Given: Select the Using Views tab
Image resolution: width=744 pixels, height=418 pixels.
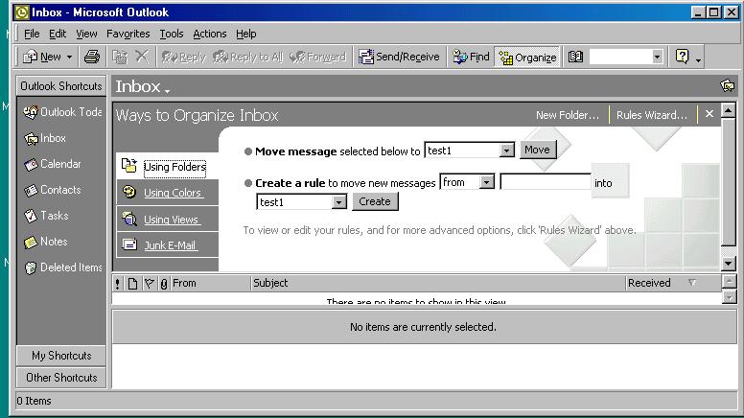Looking at the screenshot, I should pyautogui.click(x=168, y=220).
